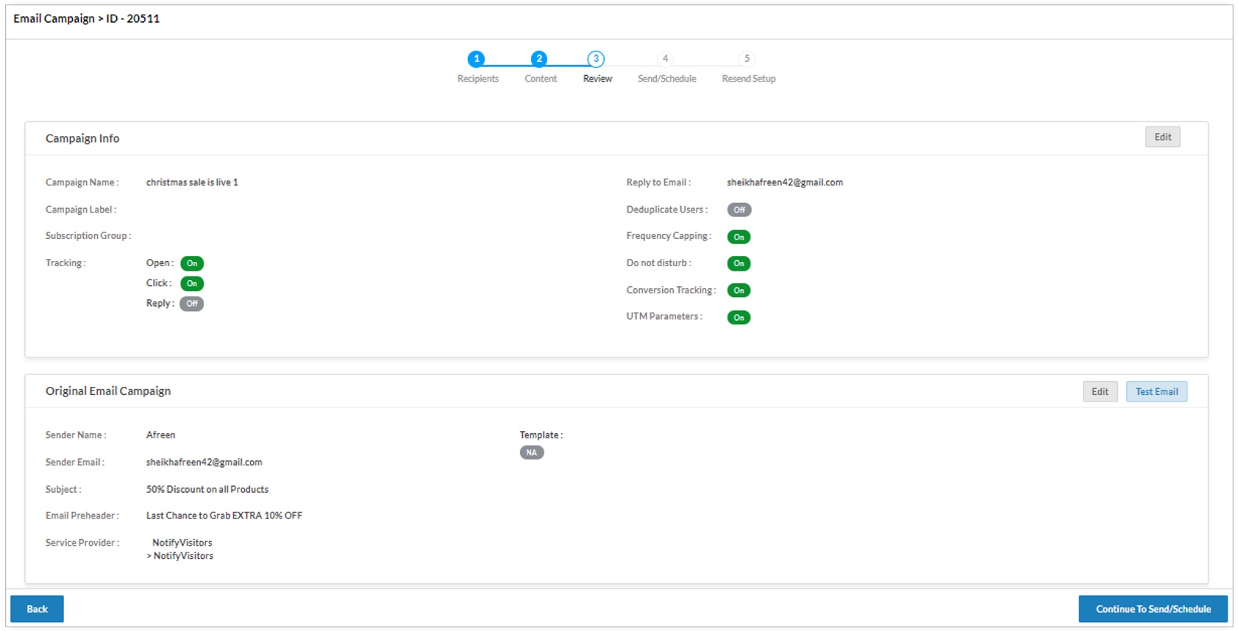Edit the Campaign Info section
The image size is (1238, 631).
[x=1162, y=137]
